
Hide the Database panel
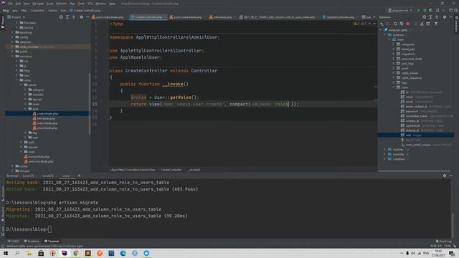point(450,17)
